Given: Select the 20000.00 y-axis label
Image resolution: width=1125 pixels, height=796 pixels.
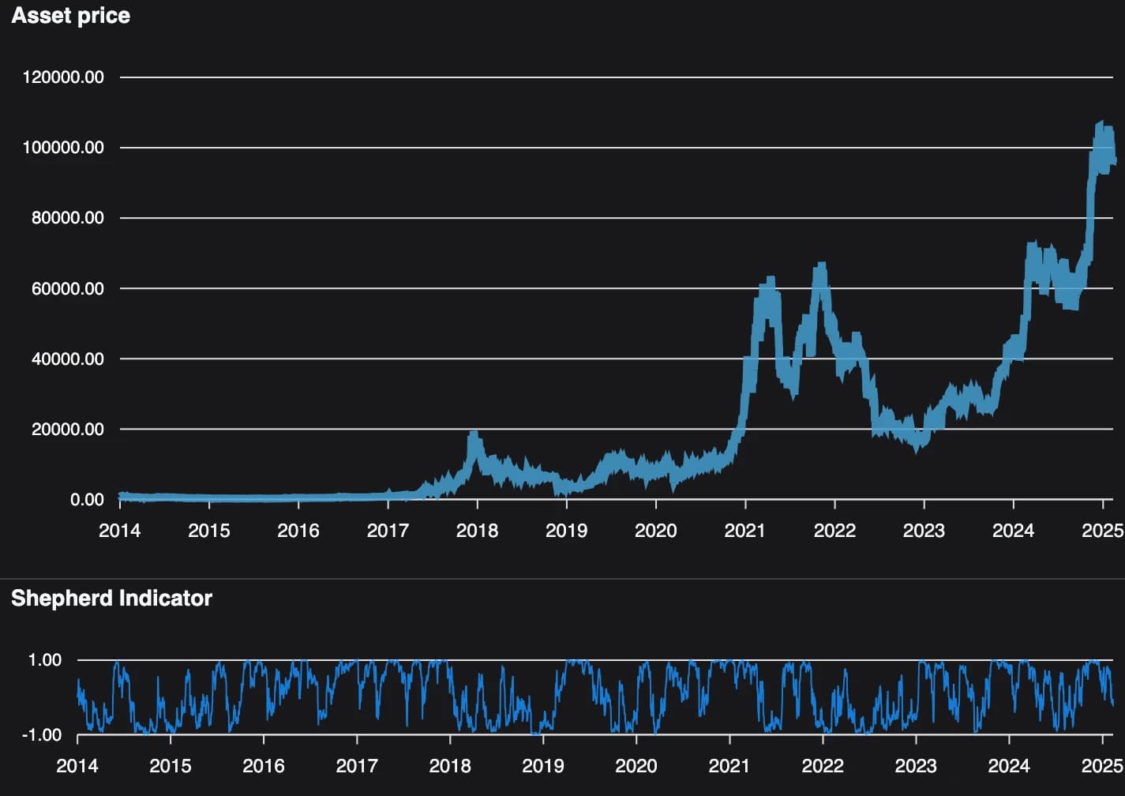Looking at the screenshot, I should coord(68,430).
